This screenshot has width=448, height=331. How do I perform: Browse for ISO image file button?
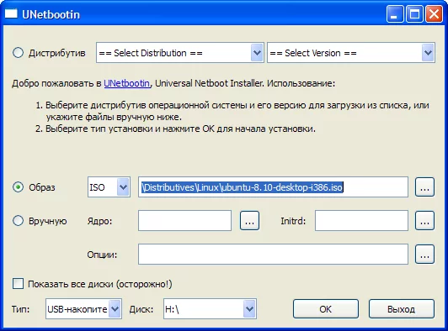pyautogui.click(x=424, y=187)
